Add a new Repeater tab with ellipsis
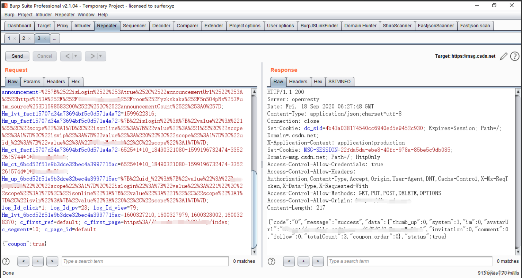 click(x=55, y=38)
